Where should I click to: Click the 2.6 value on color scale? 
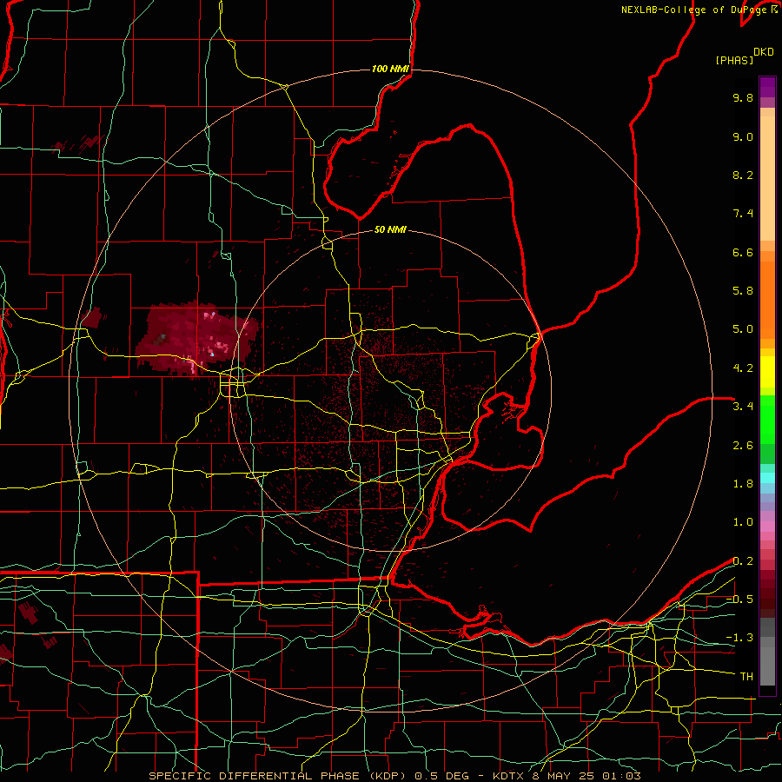pyautogui.click(x=743, y=446)
